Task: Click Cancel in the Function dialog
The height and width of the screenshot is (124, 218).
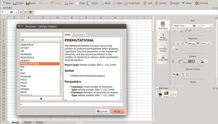Action: coord(102,111)
